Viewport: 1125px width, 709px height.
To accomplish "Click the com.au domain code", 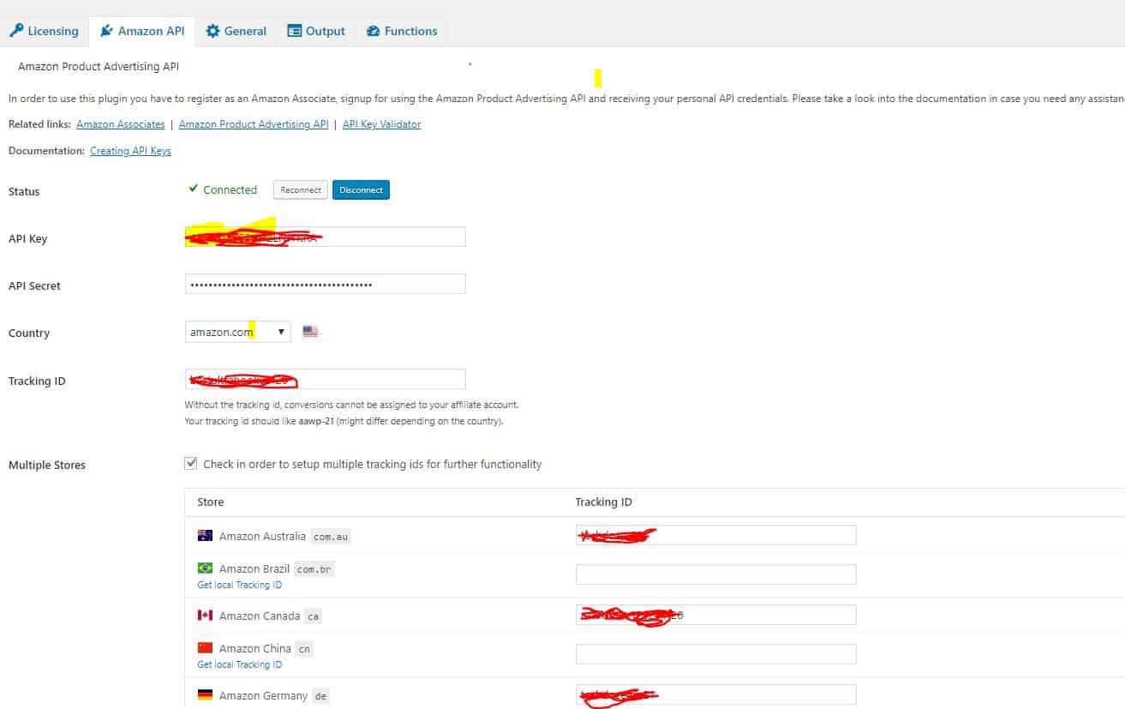I will click(331, 537).
